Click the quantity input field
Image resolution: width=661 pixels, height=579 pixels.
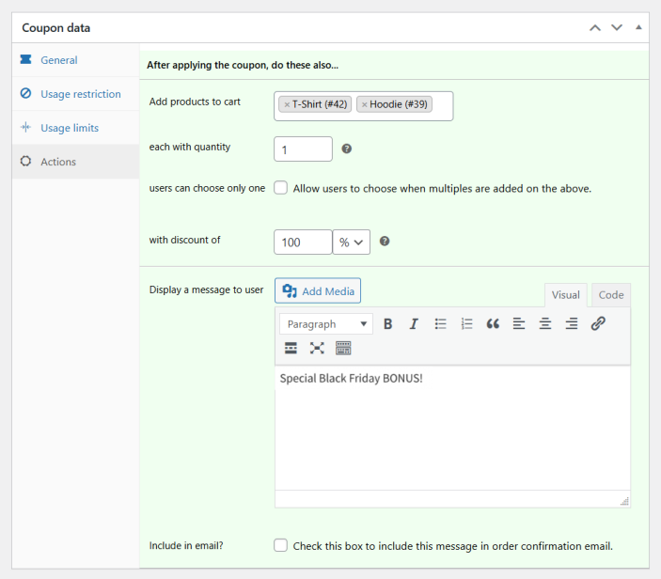click(303, 149)
